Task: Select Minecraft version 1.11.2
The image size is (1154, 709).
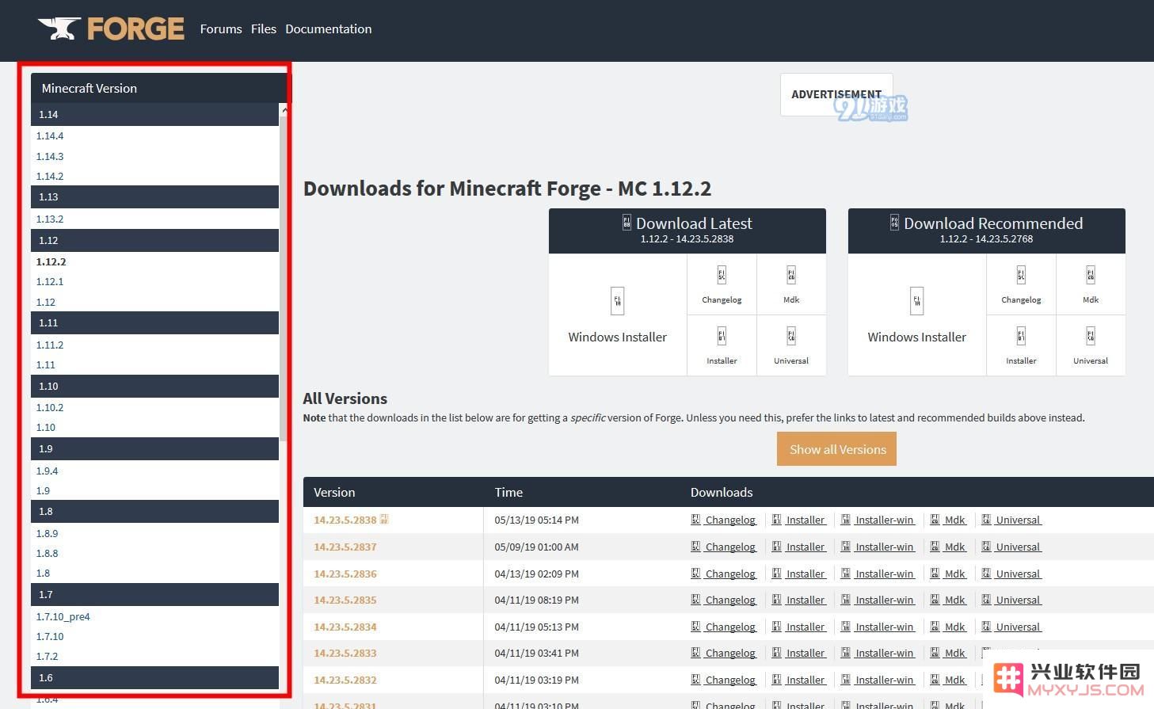Action: click(50, 345)
